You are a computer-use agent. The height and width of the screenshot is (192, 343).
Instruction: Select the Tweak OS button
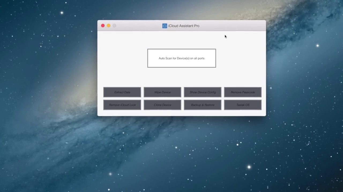[x=243, y=105]
